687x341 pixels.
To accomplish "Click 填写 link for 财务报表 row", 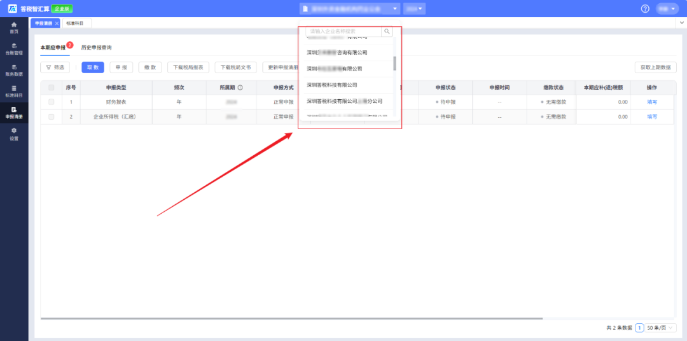I will pos(652,102).
